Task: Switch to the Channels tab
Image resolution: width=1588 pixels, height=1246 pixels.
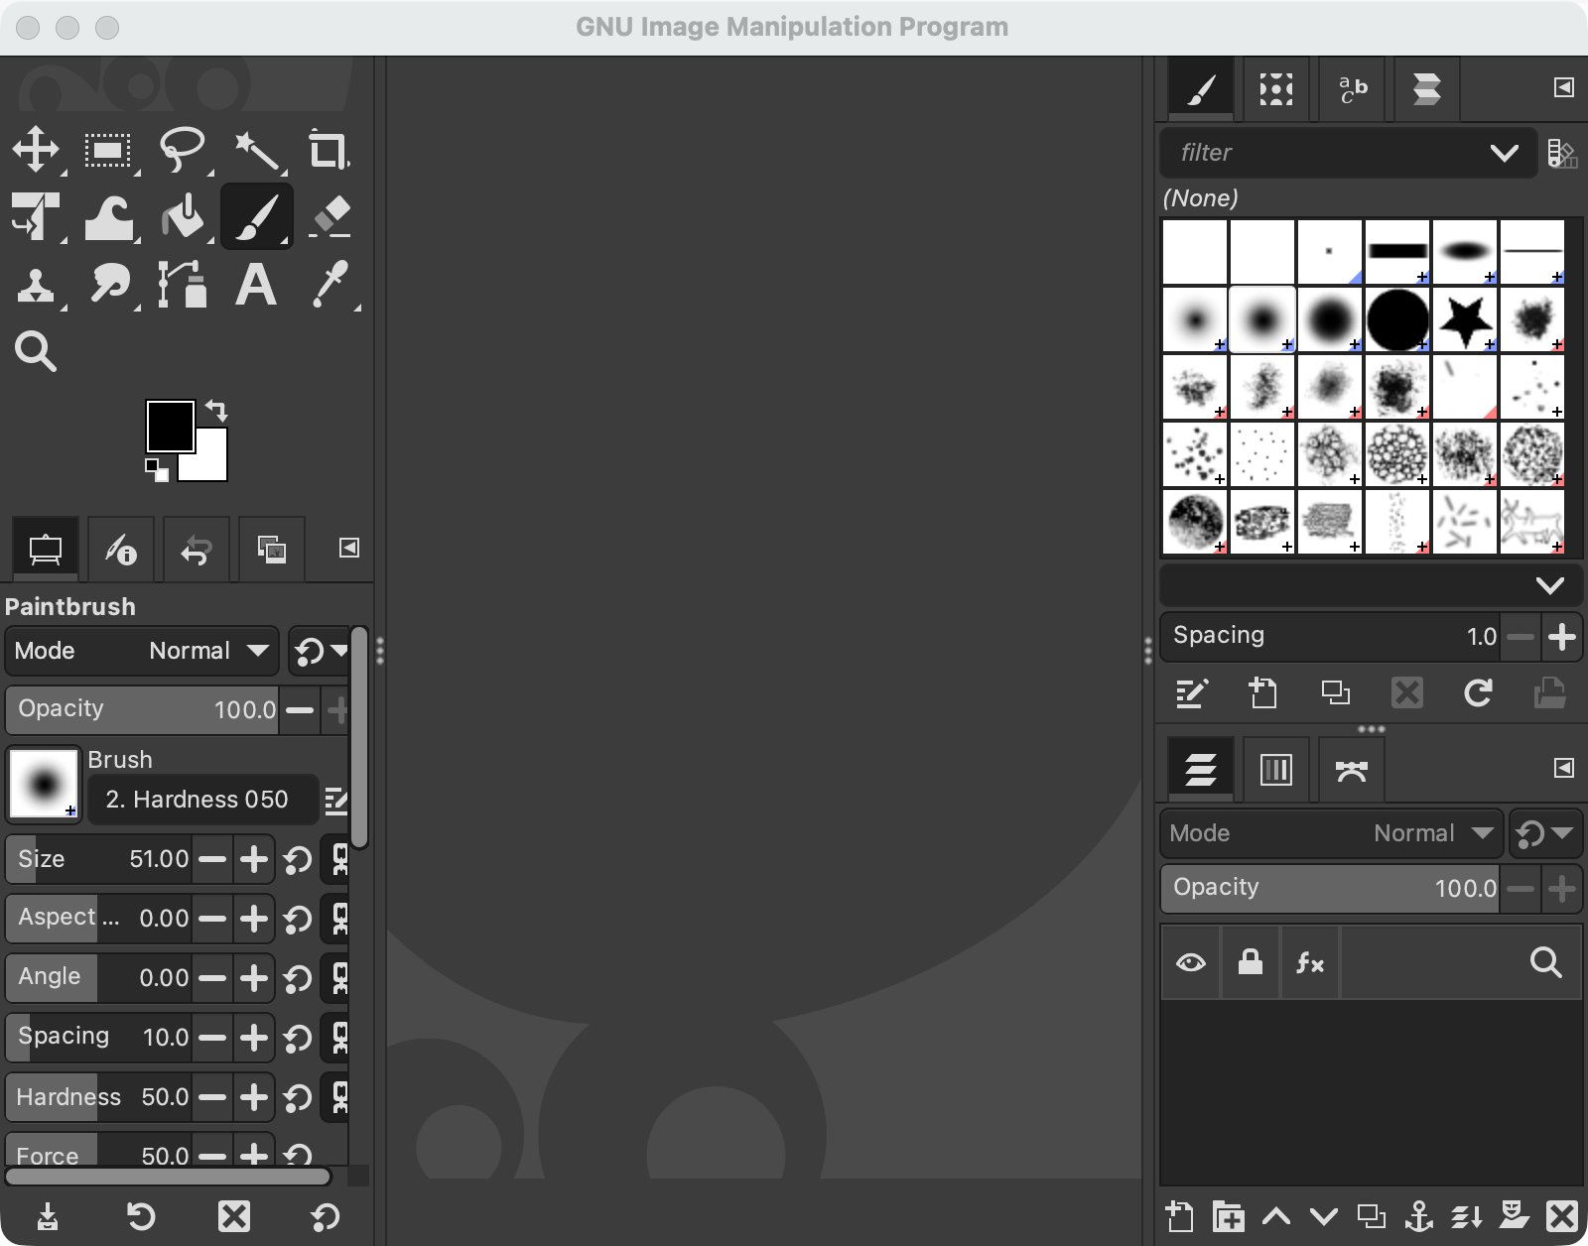Action: tap(1276, 769)
